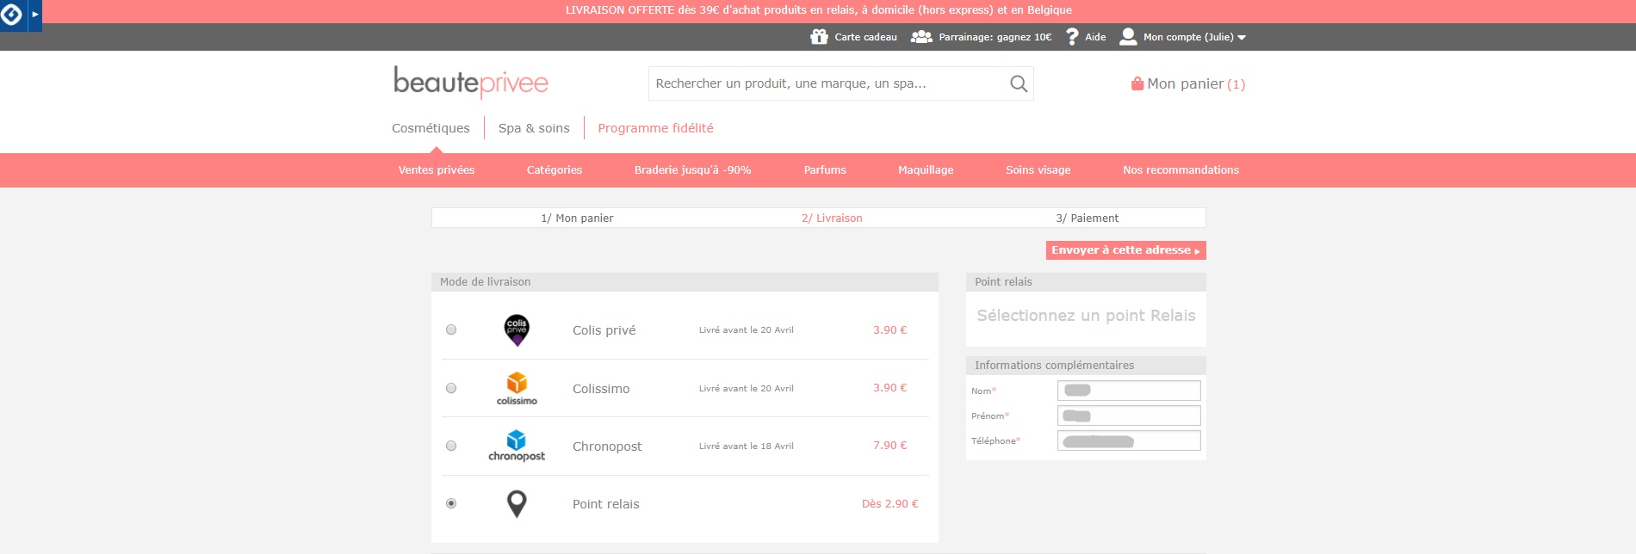Click the gift icon for Carte cadeau
1636x554 pixels.
coord(819,37)
